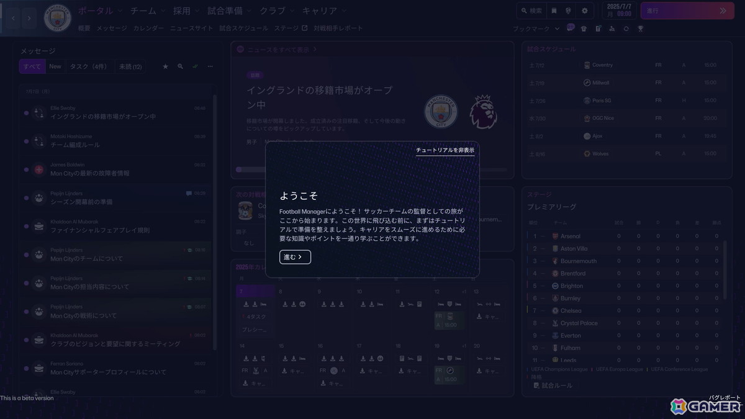Expand the ブックマーク dropdown
This screenshot has height=419, width=745.
point(535,29)
